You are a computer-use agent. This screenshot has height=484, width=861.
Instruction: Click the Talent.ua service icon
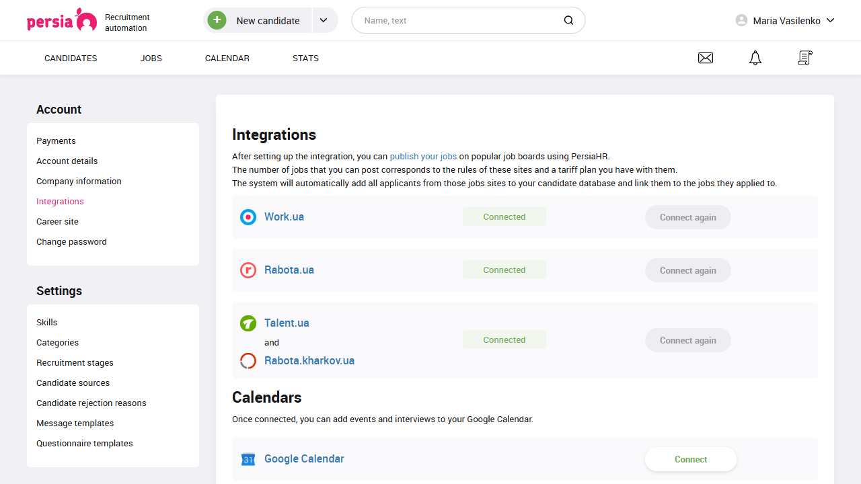(x=248, y=323)
